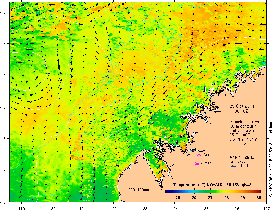Click longitude axis label 124
Screen dimensions: 273x211
(174, 209)
